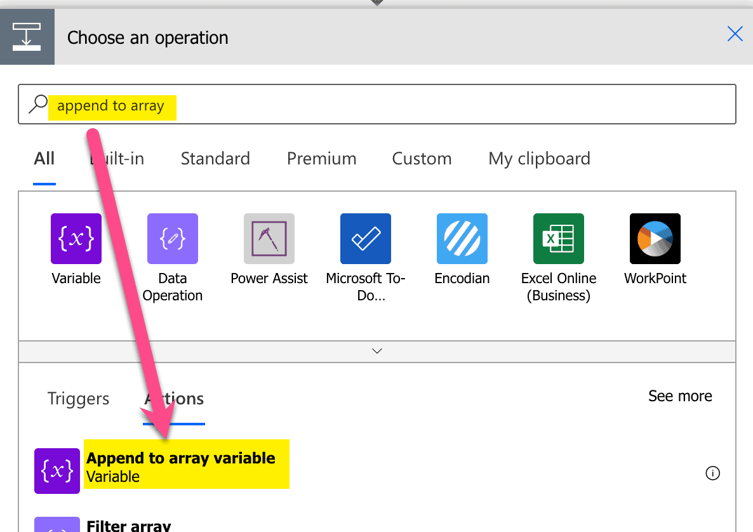Image resolution: width=753 pixels, height=532 pixels.
Task: Click the Power Assist connector icon
Action: tap(269, 239)
